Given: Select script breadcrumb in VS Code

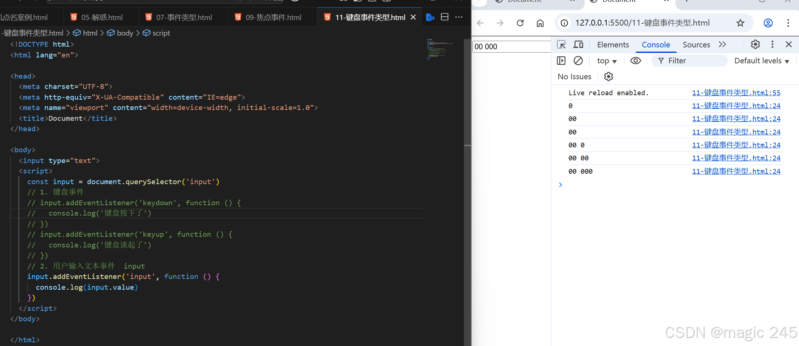Looking at the screenshot, I should click(x=156, y=33).
